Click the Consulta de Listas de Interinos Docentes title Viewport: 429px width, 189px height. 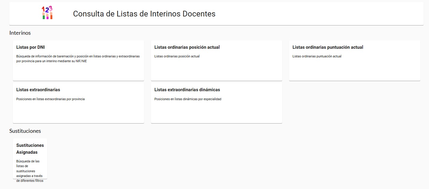(x=144, y=14)
